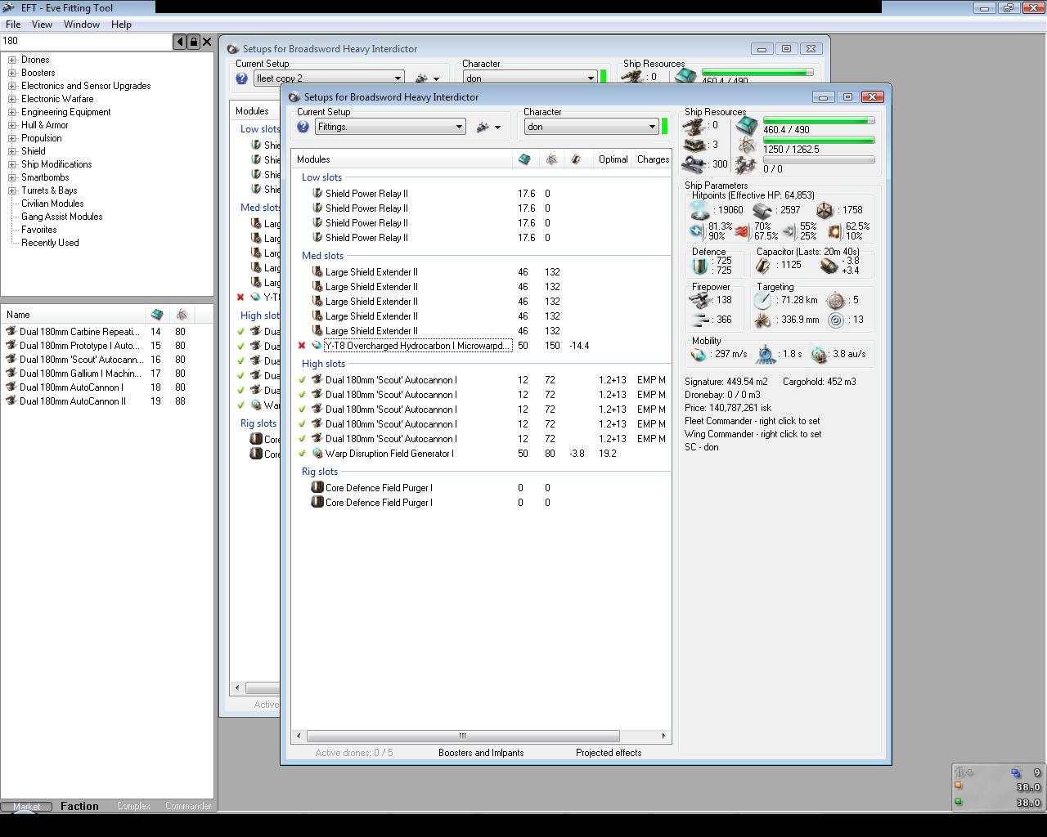
Task: Clear the market search field
Action: click(x=207, y=41)
